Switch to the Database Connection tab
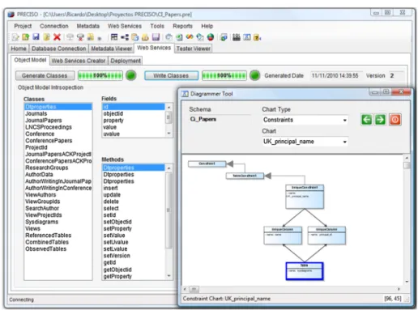 tap(58, 49)
